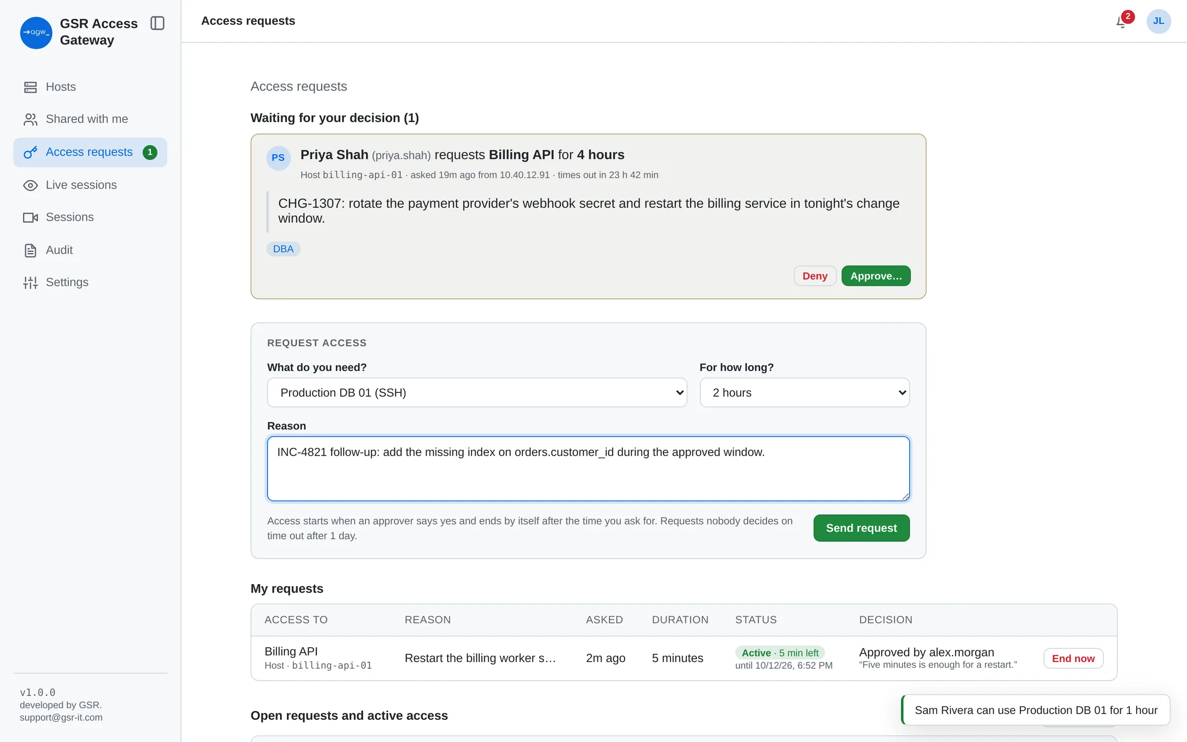Navigate to Audit
Screen dimensions: 1187x742
point(90,250)
